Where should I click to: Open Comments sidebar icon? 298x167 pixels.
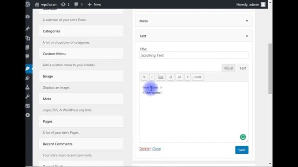28,57
